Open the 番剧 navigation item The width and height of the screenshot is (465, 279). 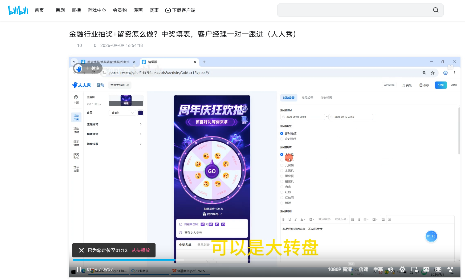coord(60,10)
